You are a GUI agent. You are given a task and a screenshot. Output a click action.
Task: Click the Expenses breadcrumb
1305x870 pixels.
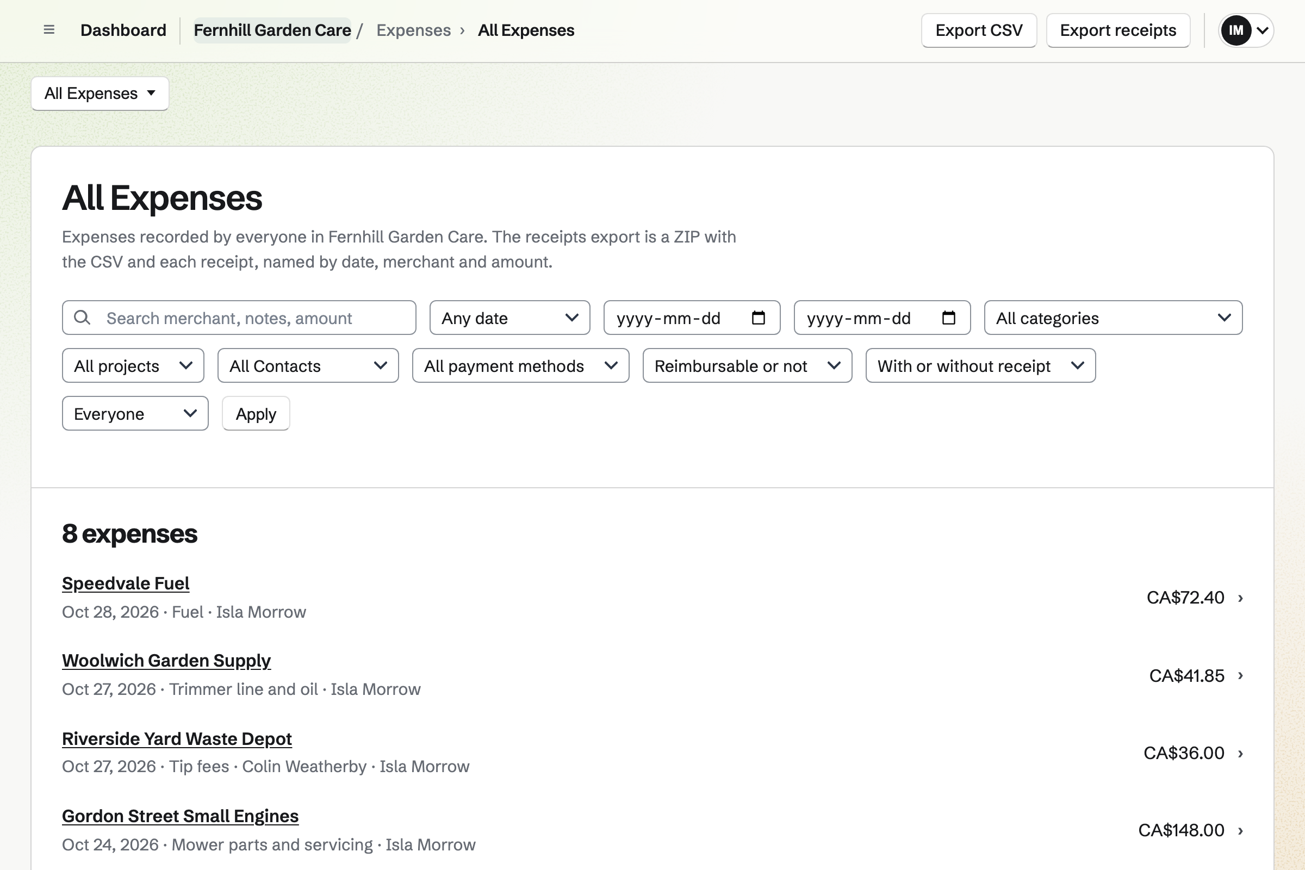[413, 30]
